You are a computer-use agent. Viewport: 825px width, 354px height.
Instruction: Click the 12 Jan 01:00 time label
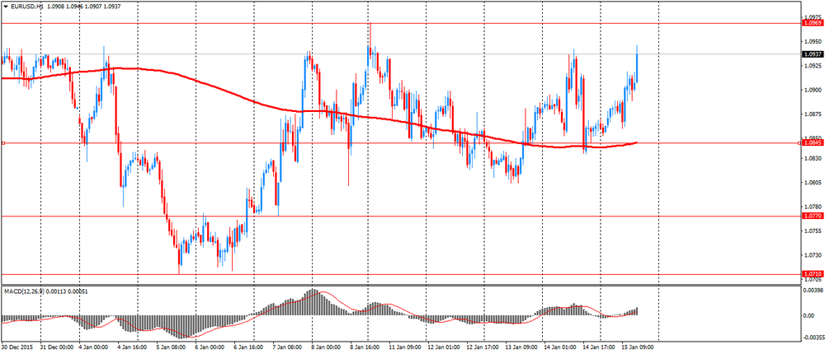(x=445, y=347)
